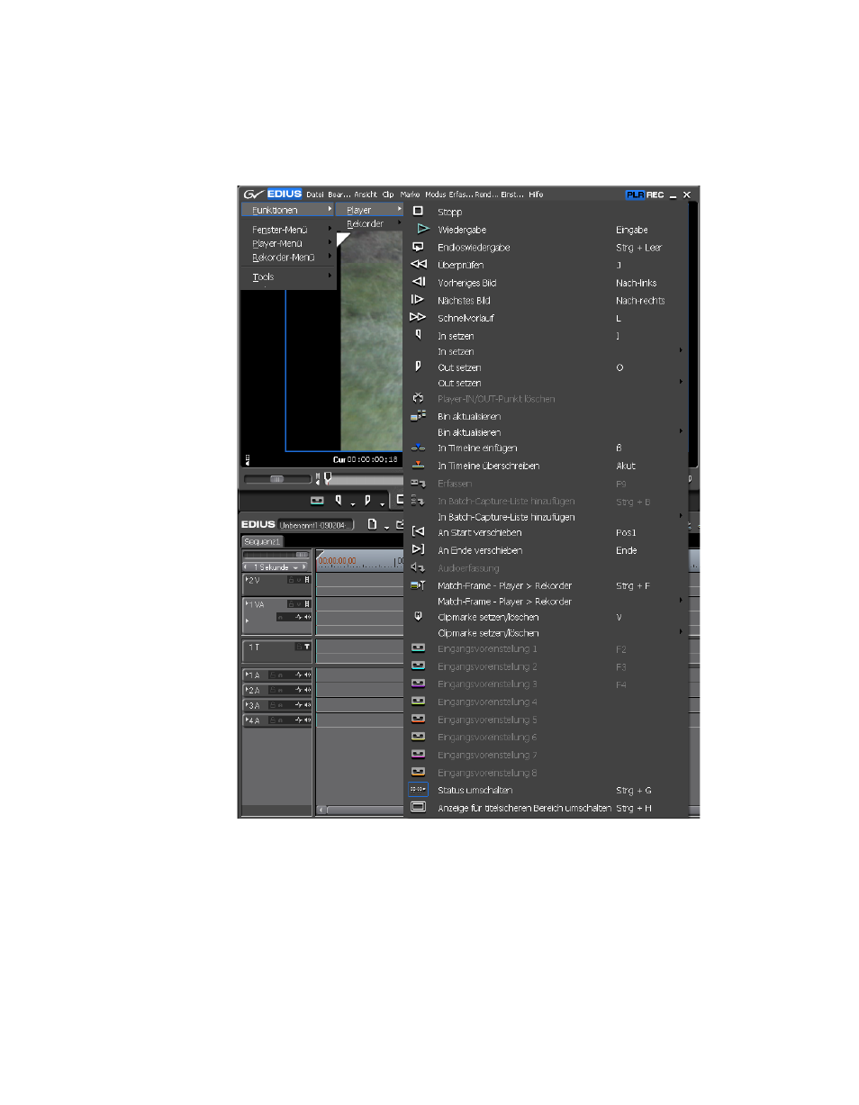The height and width of the screenshot is (1105, 859).
Task: Click the An Start verschieben icon
Action: pos(418,532)
